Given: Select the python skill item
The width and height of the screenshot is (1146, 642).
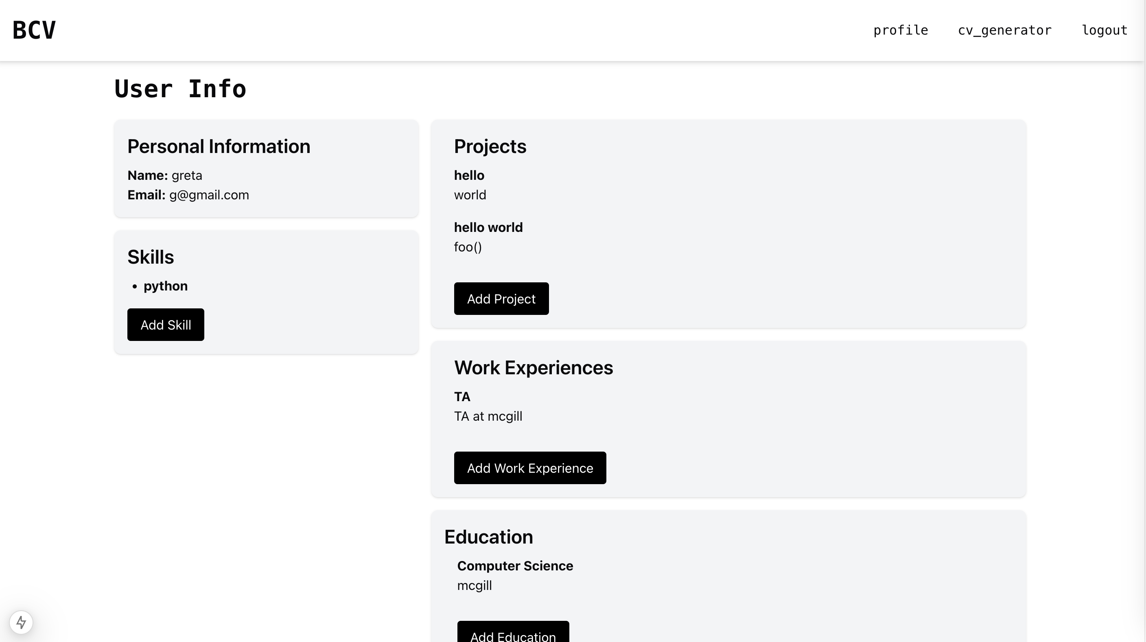Looking at the screenshot, I should point(166,286).
